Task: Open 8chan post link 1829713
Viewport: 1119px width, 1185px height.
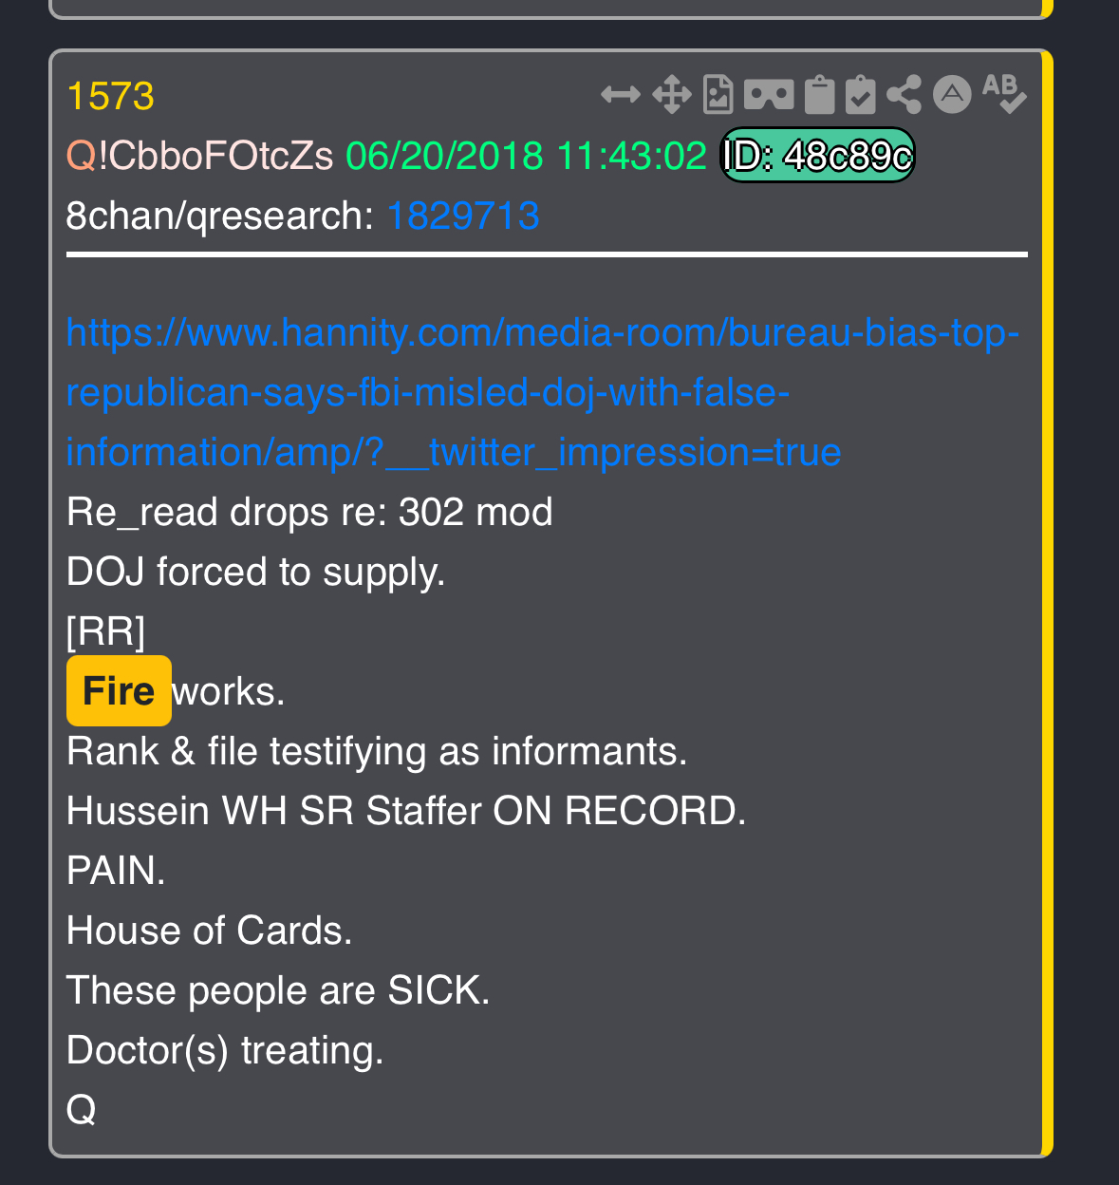Action: (462, 216)
